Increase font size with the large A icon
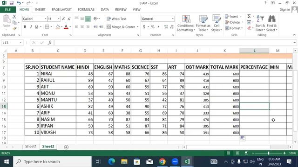The image size is (298, 167). click(x=63, y=19)
